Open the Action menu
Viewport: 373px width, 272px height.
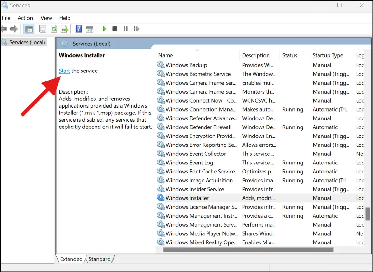[25, 18]
